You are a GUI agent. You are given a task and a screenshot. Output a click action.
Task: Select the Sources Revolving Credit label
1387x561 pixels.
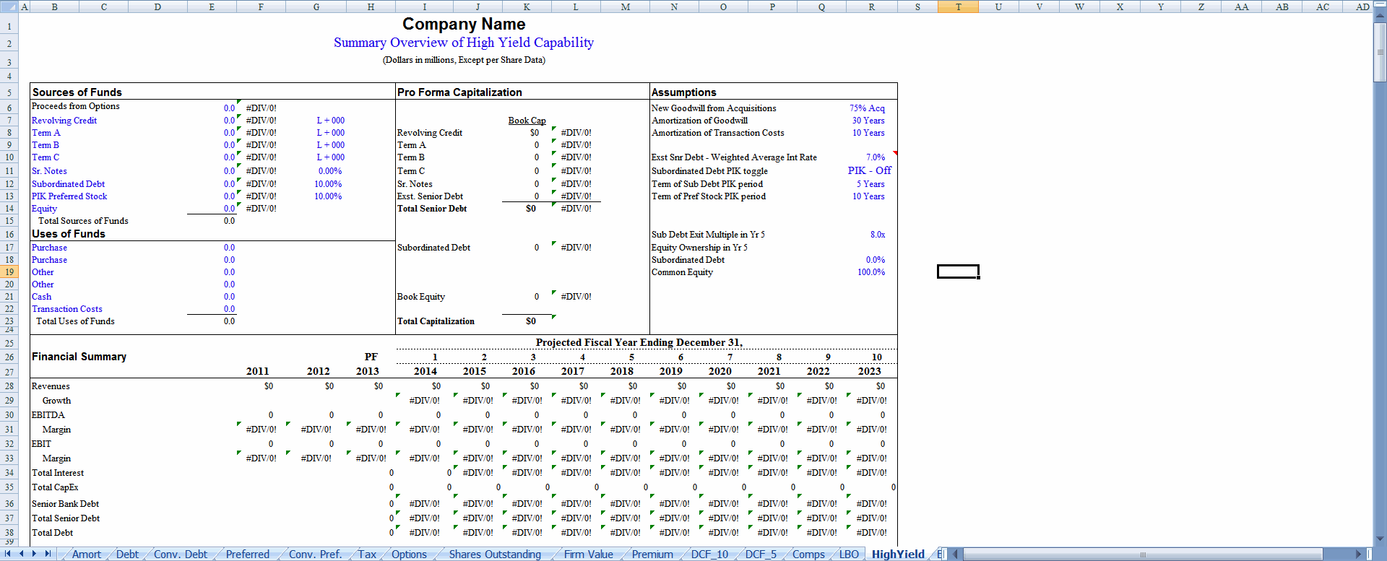point(64,121)
